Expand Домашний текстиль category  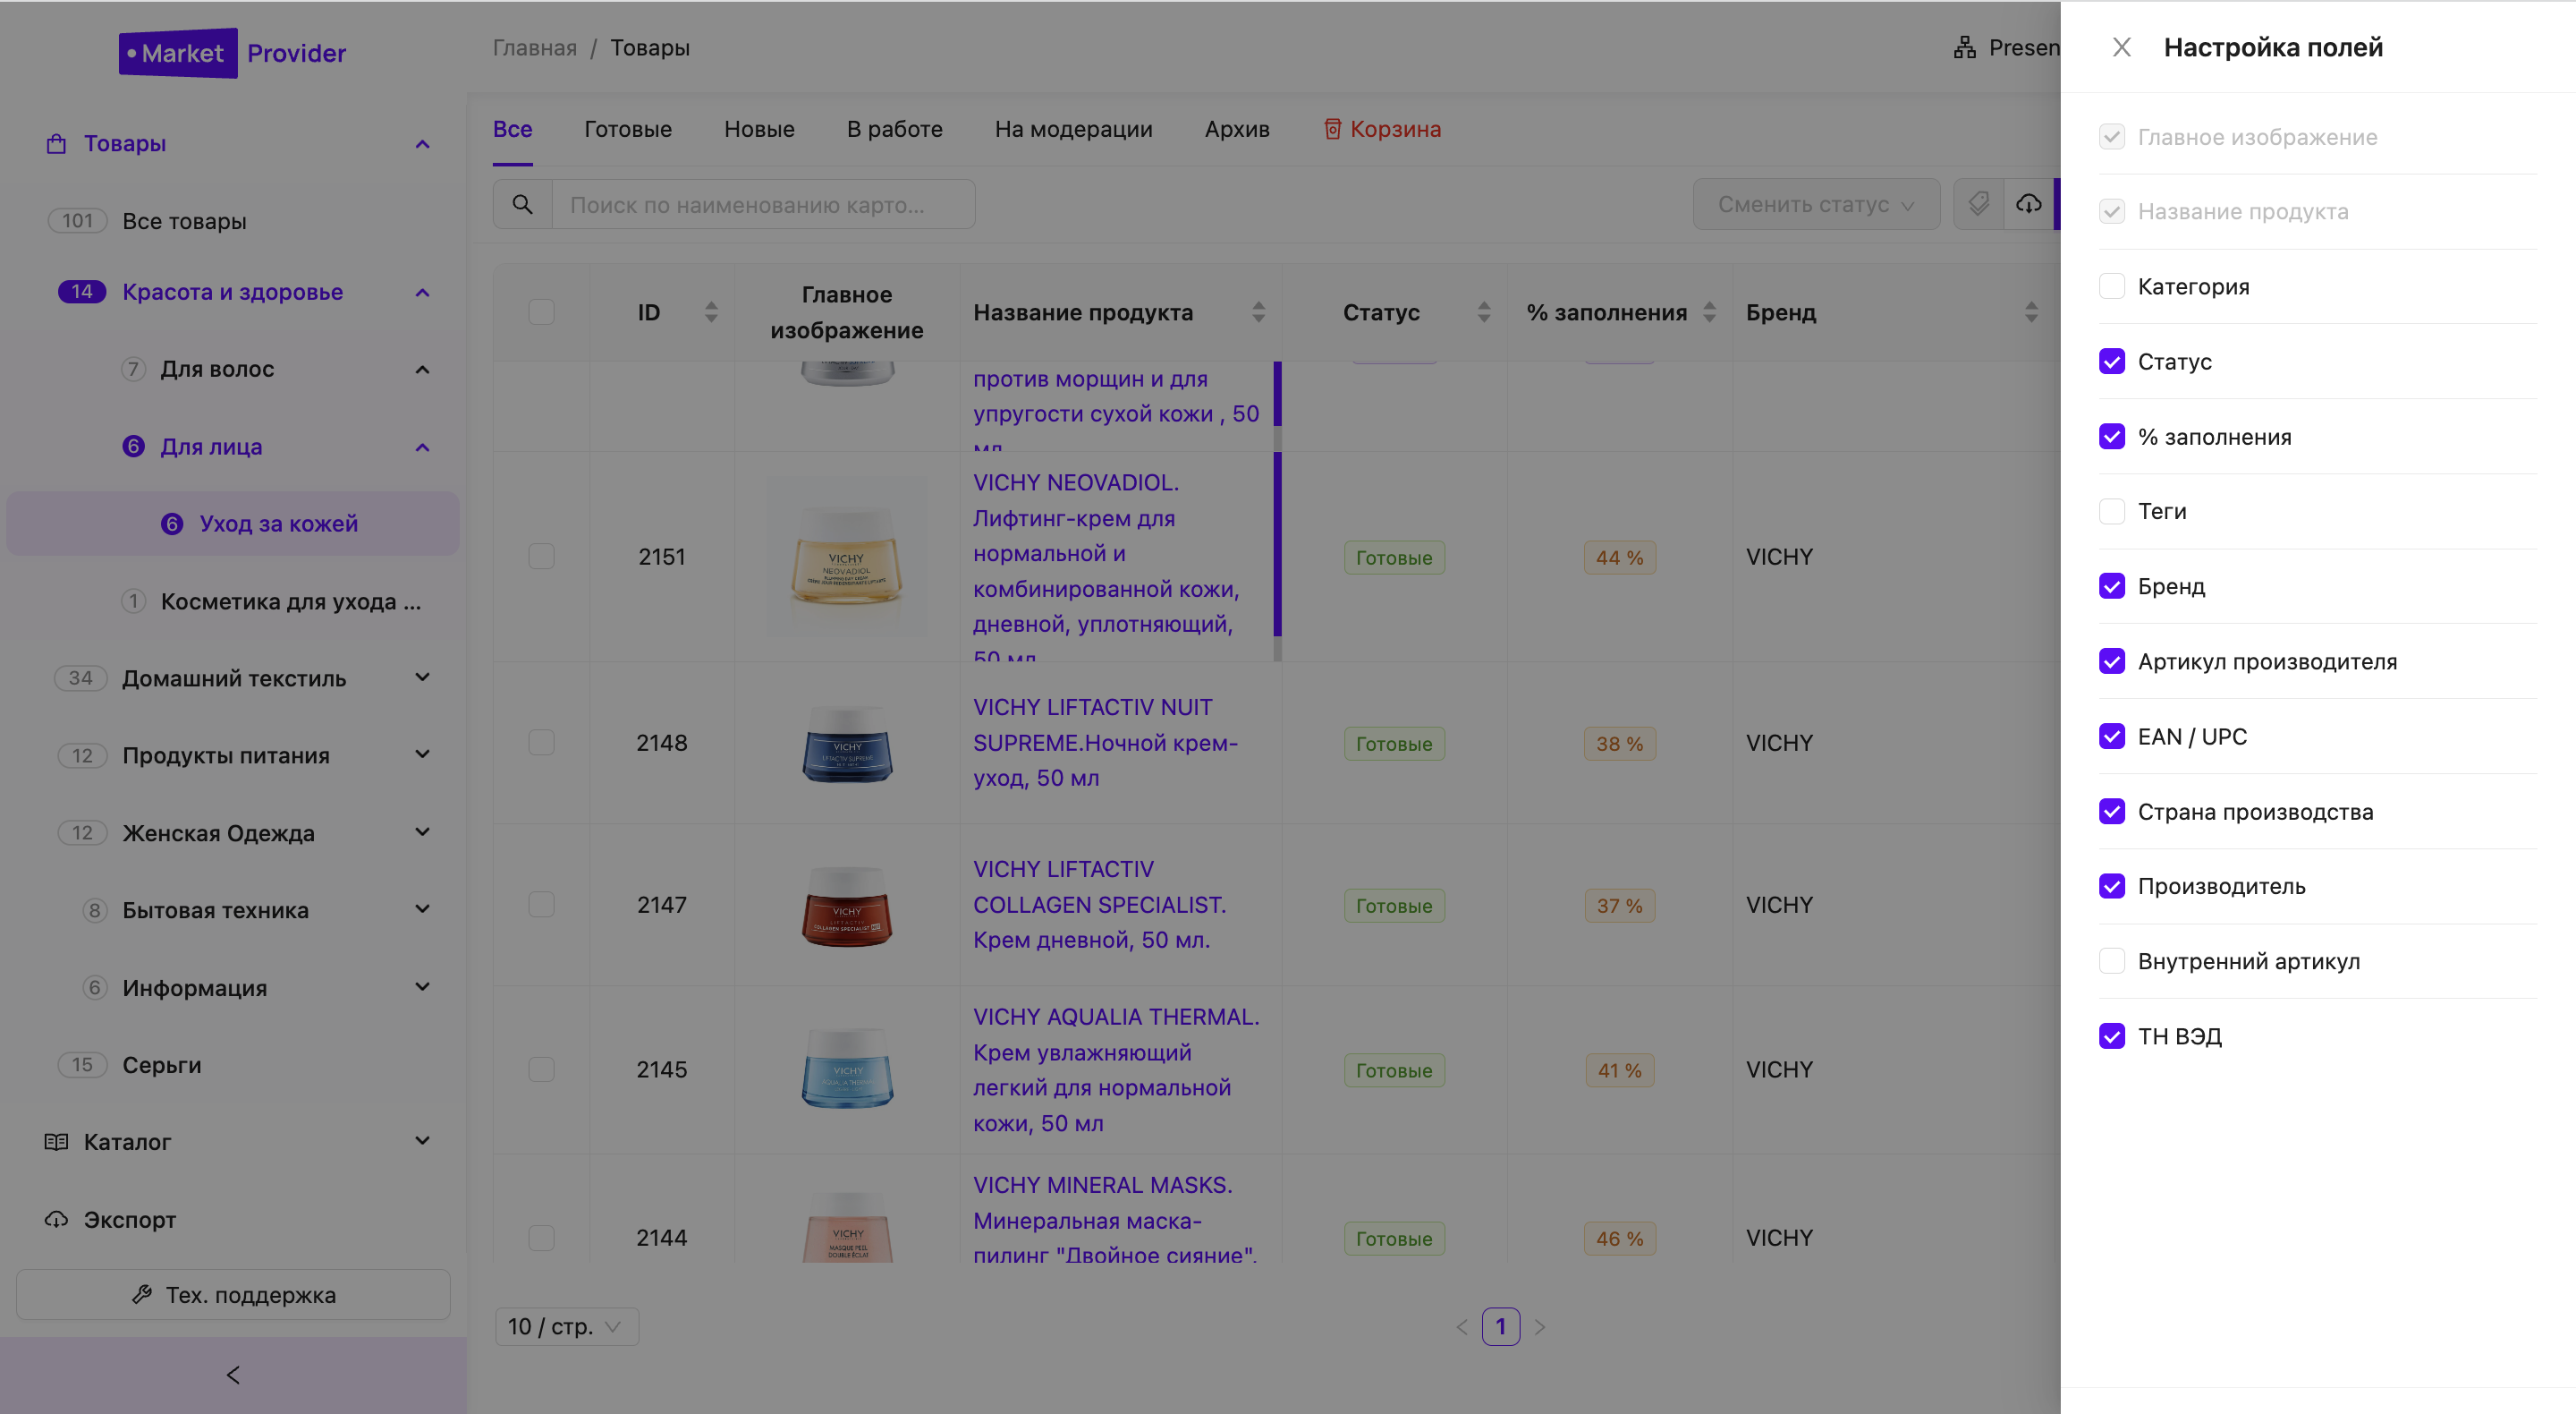coord(423,677)
